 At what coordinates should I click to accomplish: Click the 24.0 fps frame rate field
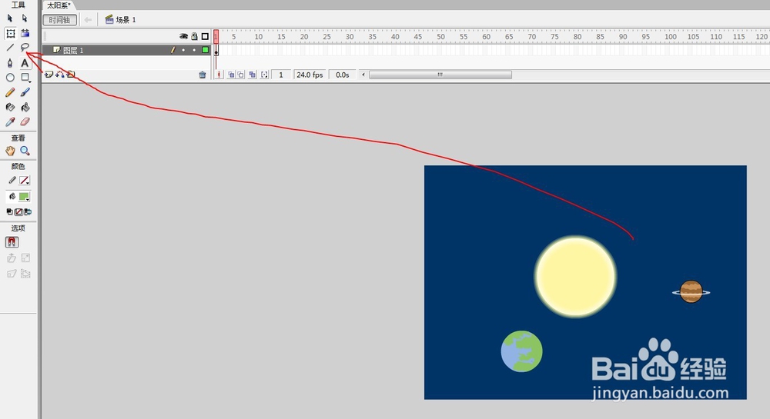[310, 75]
